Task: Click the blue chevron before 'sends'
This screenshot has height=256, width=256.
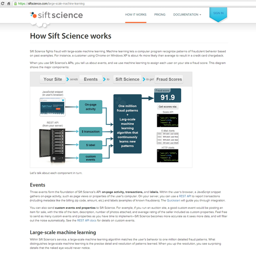Action: click(68, 79)
